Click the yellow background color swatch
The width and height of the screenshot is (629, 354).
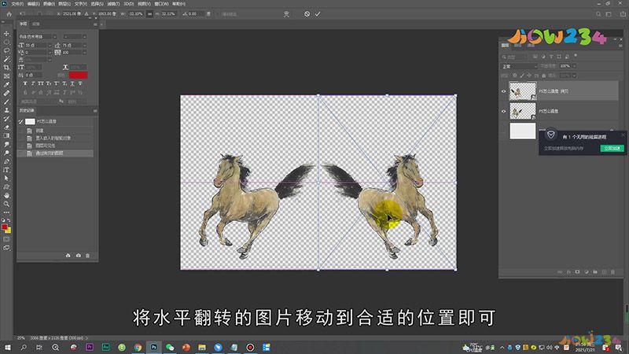[9, 230]
